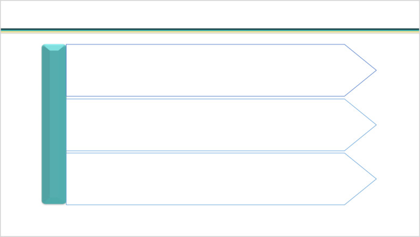The image size is (420, 237).
Task: Select the bottom arrow-shaped pentagon box
Action: 221,179
